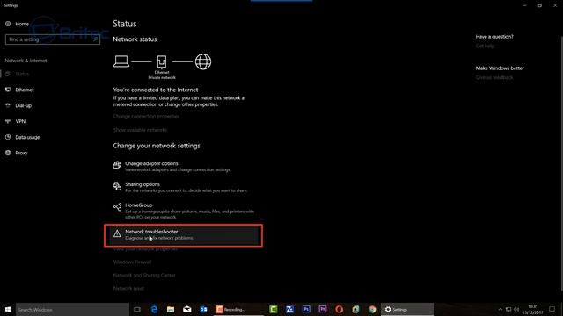Open Task View from taskbar
The width and height of the screenshot is (563, 316).
137,309
